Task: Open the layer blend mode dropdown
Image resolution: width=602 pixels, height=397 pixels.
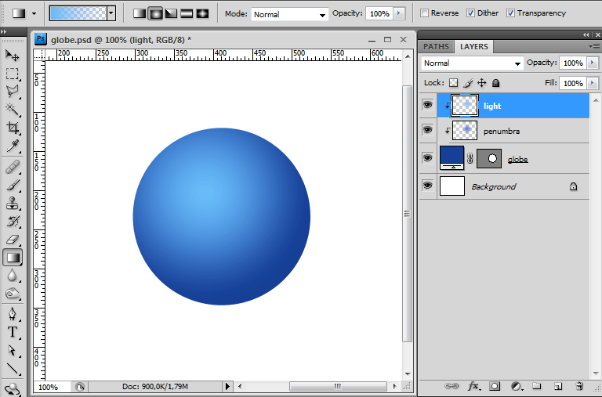Action: [x=472, y=63]
